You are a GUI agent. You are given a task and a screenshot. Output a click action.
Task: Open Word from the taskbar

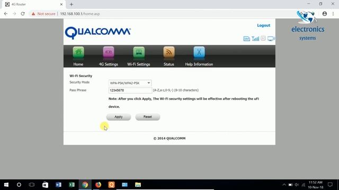(58, 185)
